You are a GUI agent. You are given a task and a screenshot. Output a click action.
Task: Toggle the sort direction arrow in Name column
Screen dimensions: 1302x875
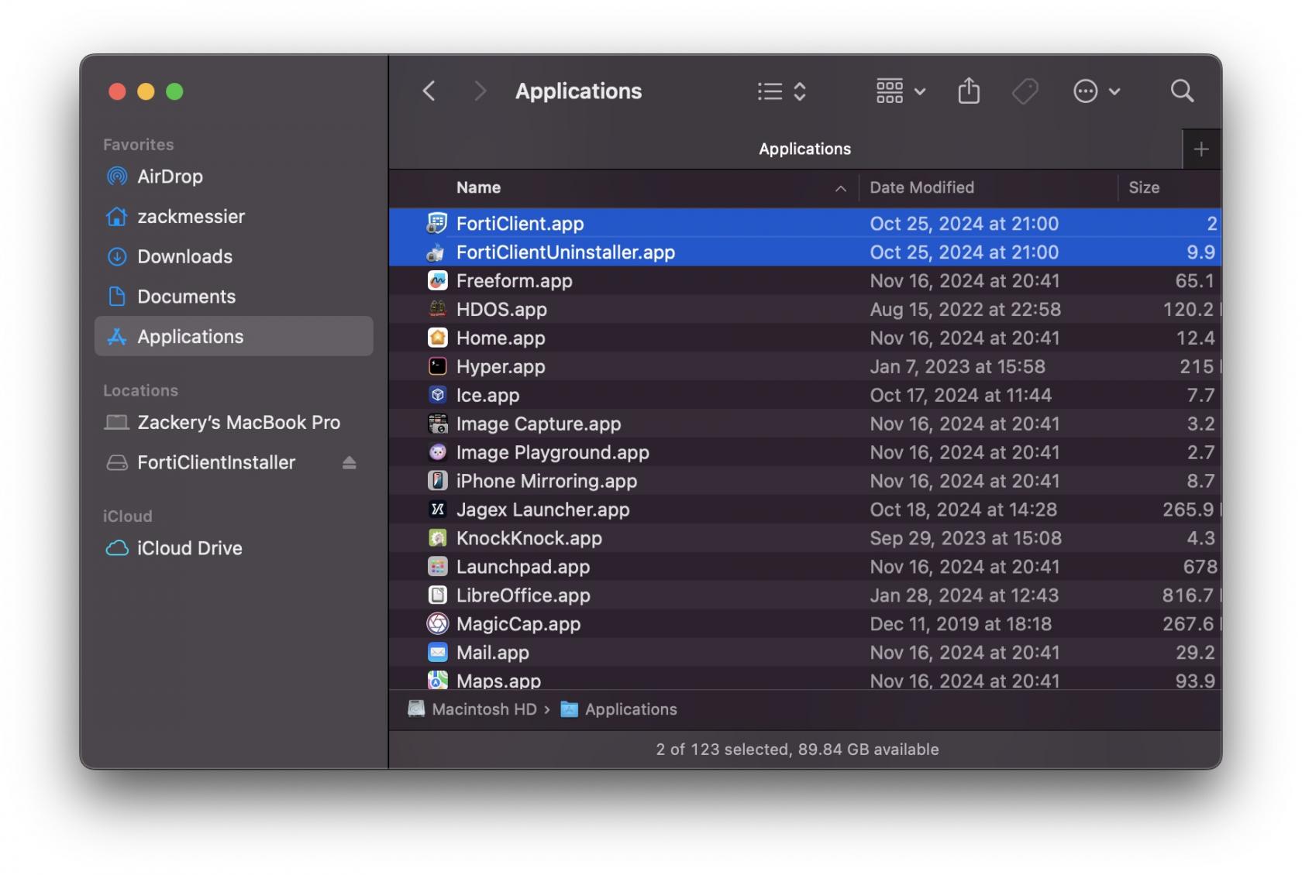pyautogui.click(x=840, y=188)
